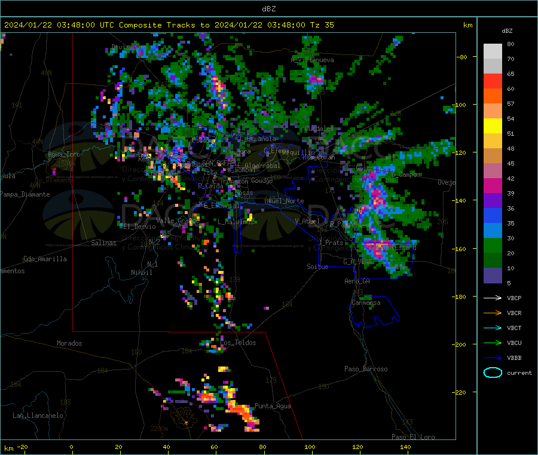This screenshot has width=538, height=455.
Task: Select the light gray 70-80 dBZ swatch
Action: pos(493,51)
